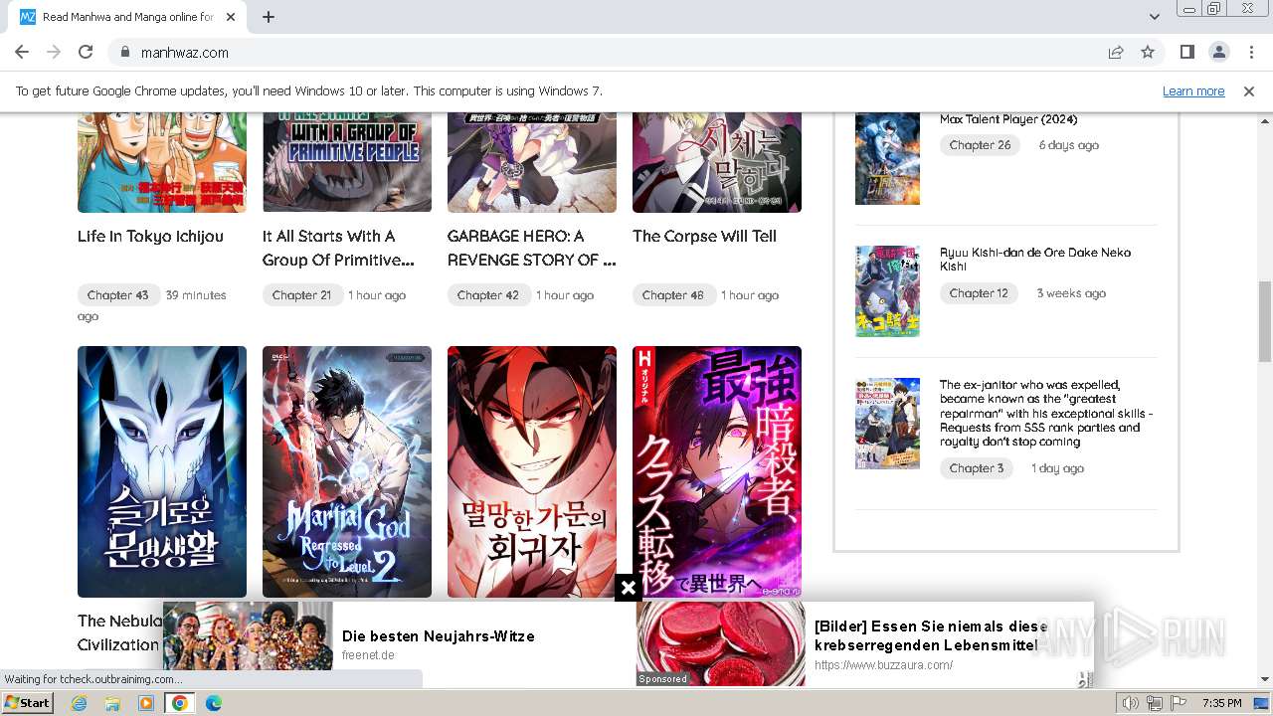
Task: Open Chapter 3 badge
Action: (977, 468)
